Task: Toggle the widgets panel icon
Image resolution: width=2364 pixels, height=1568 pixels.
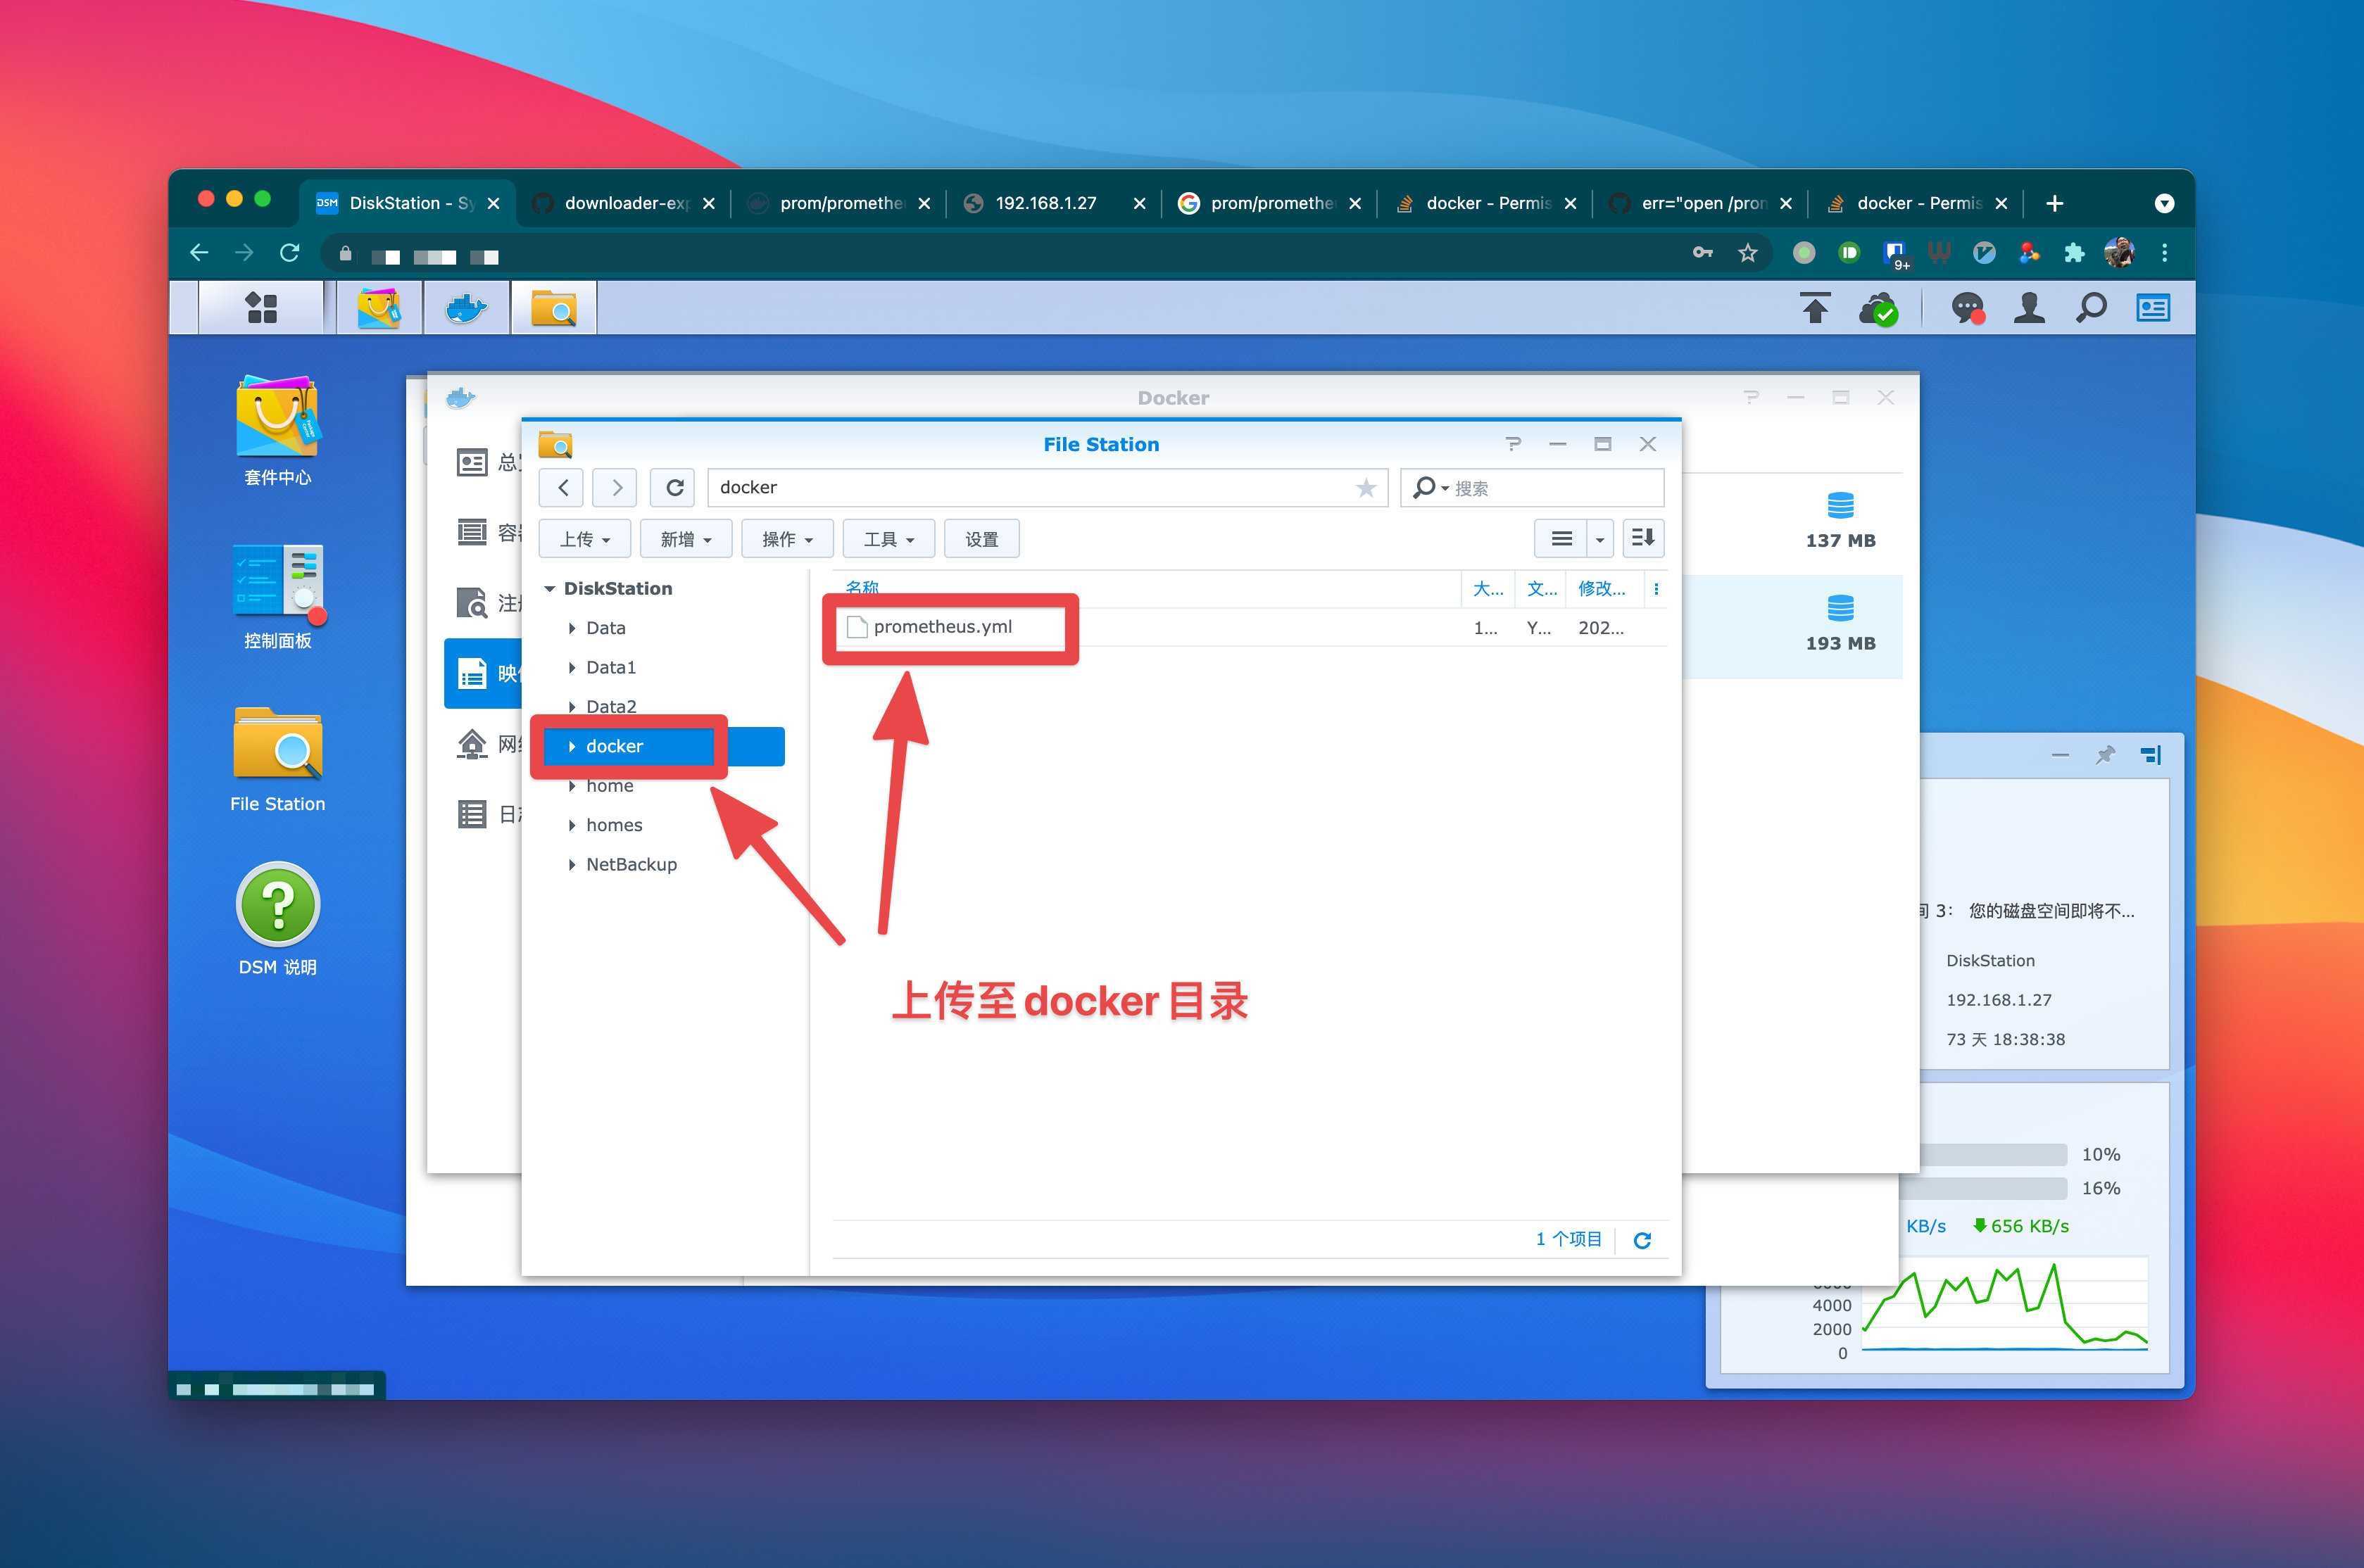Action: 2153,309
